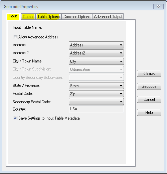Expand the Address 2 dropdown showing Address2
This screenshot has height=174, width=167.
[96, 53]
